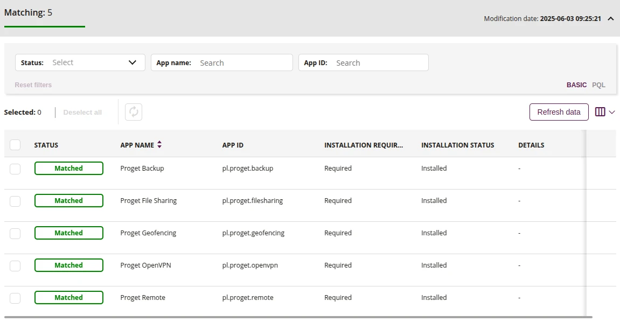Click Matched badge for Proget Geofencing
620x322 pixels.
69,233
